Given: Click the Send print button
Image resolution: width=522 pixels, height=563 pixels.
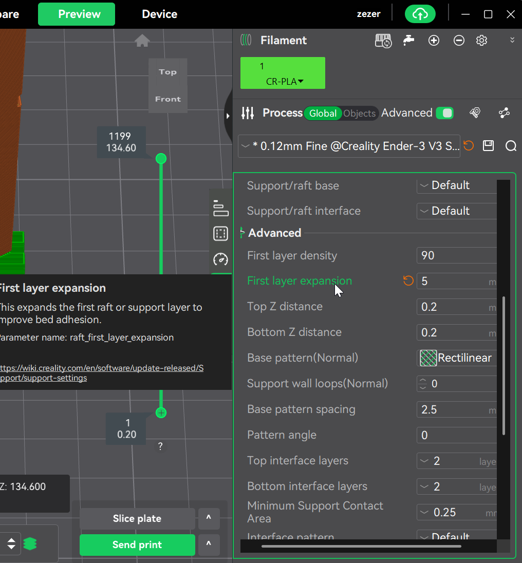Looking at the screenshot, I should tap(137, 545).
